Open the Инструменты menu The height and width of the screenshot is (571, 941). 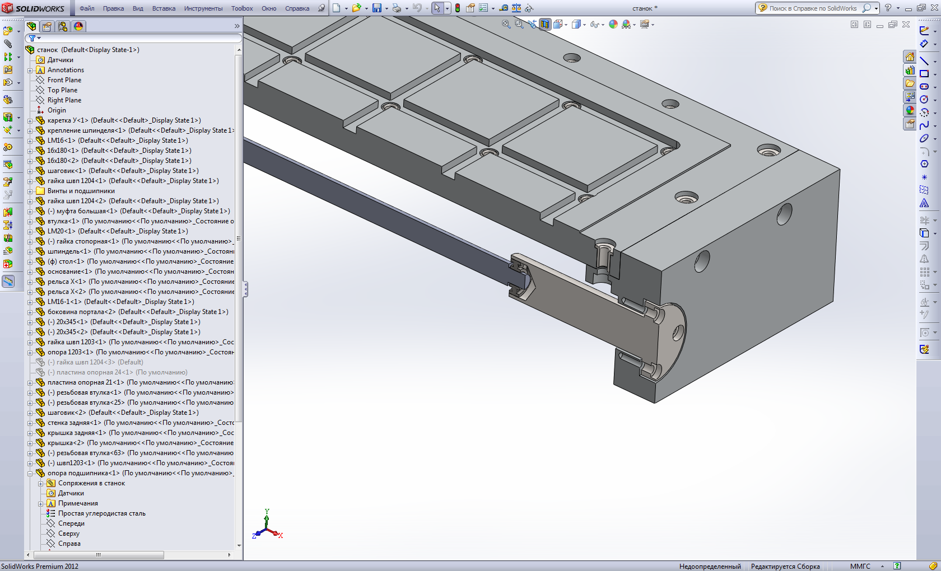(203, 8)
